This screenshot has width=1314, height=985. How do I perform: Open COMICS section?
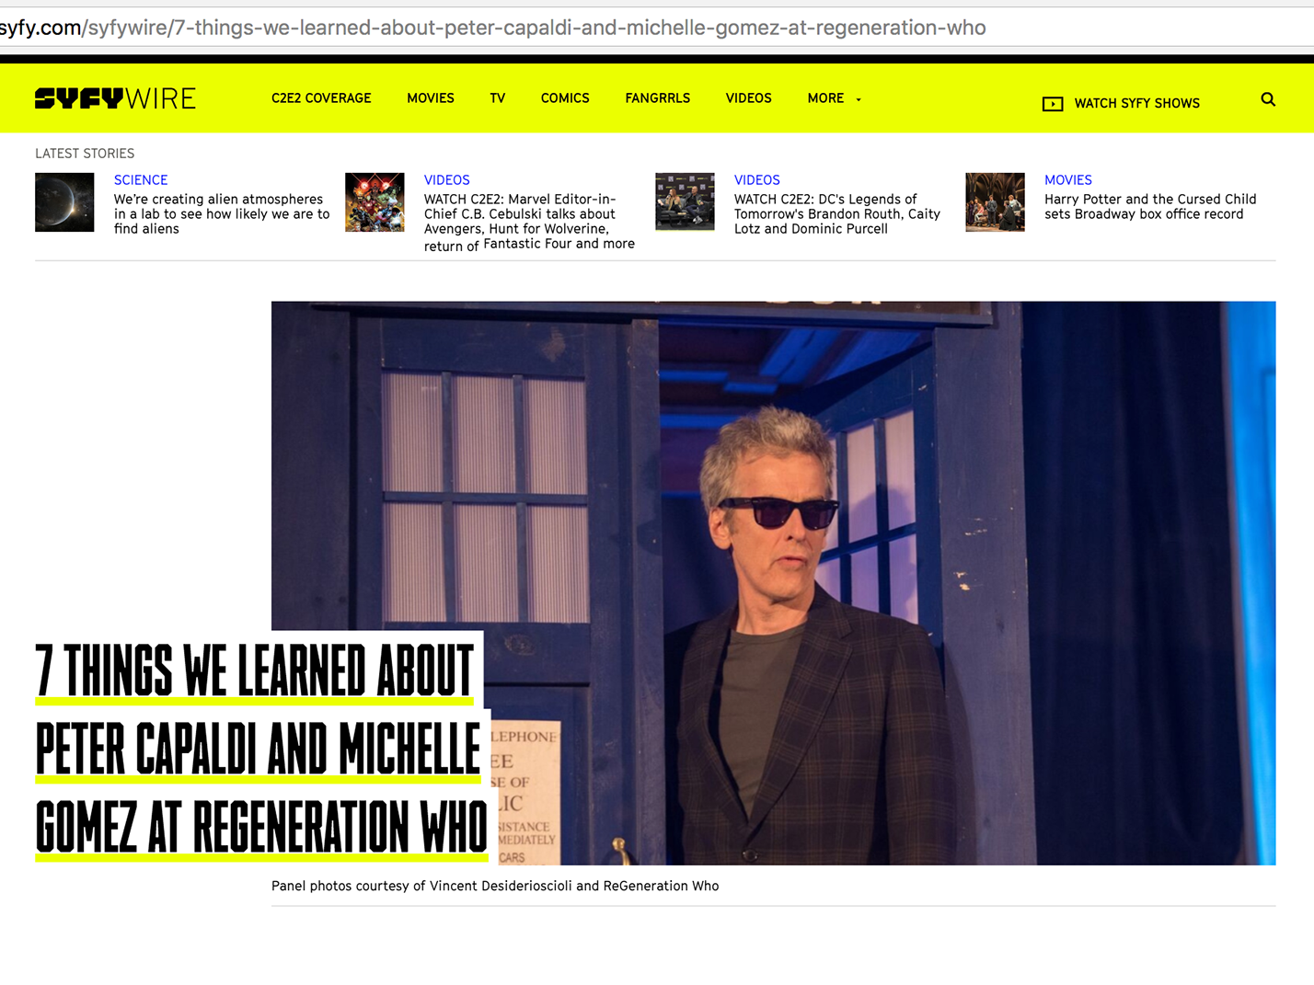(565, 98)
